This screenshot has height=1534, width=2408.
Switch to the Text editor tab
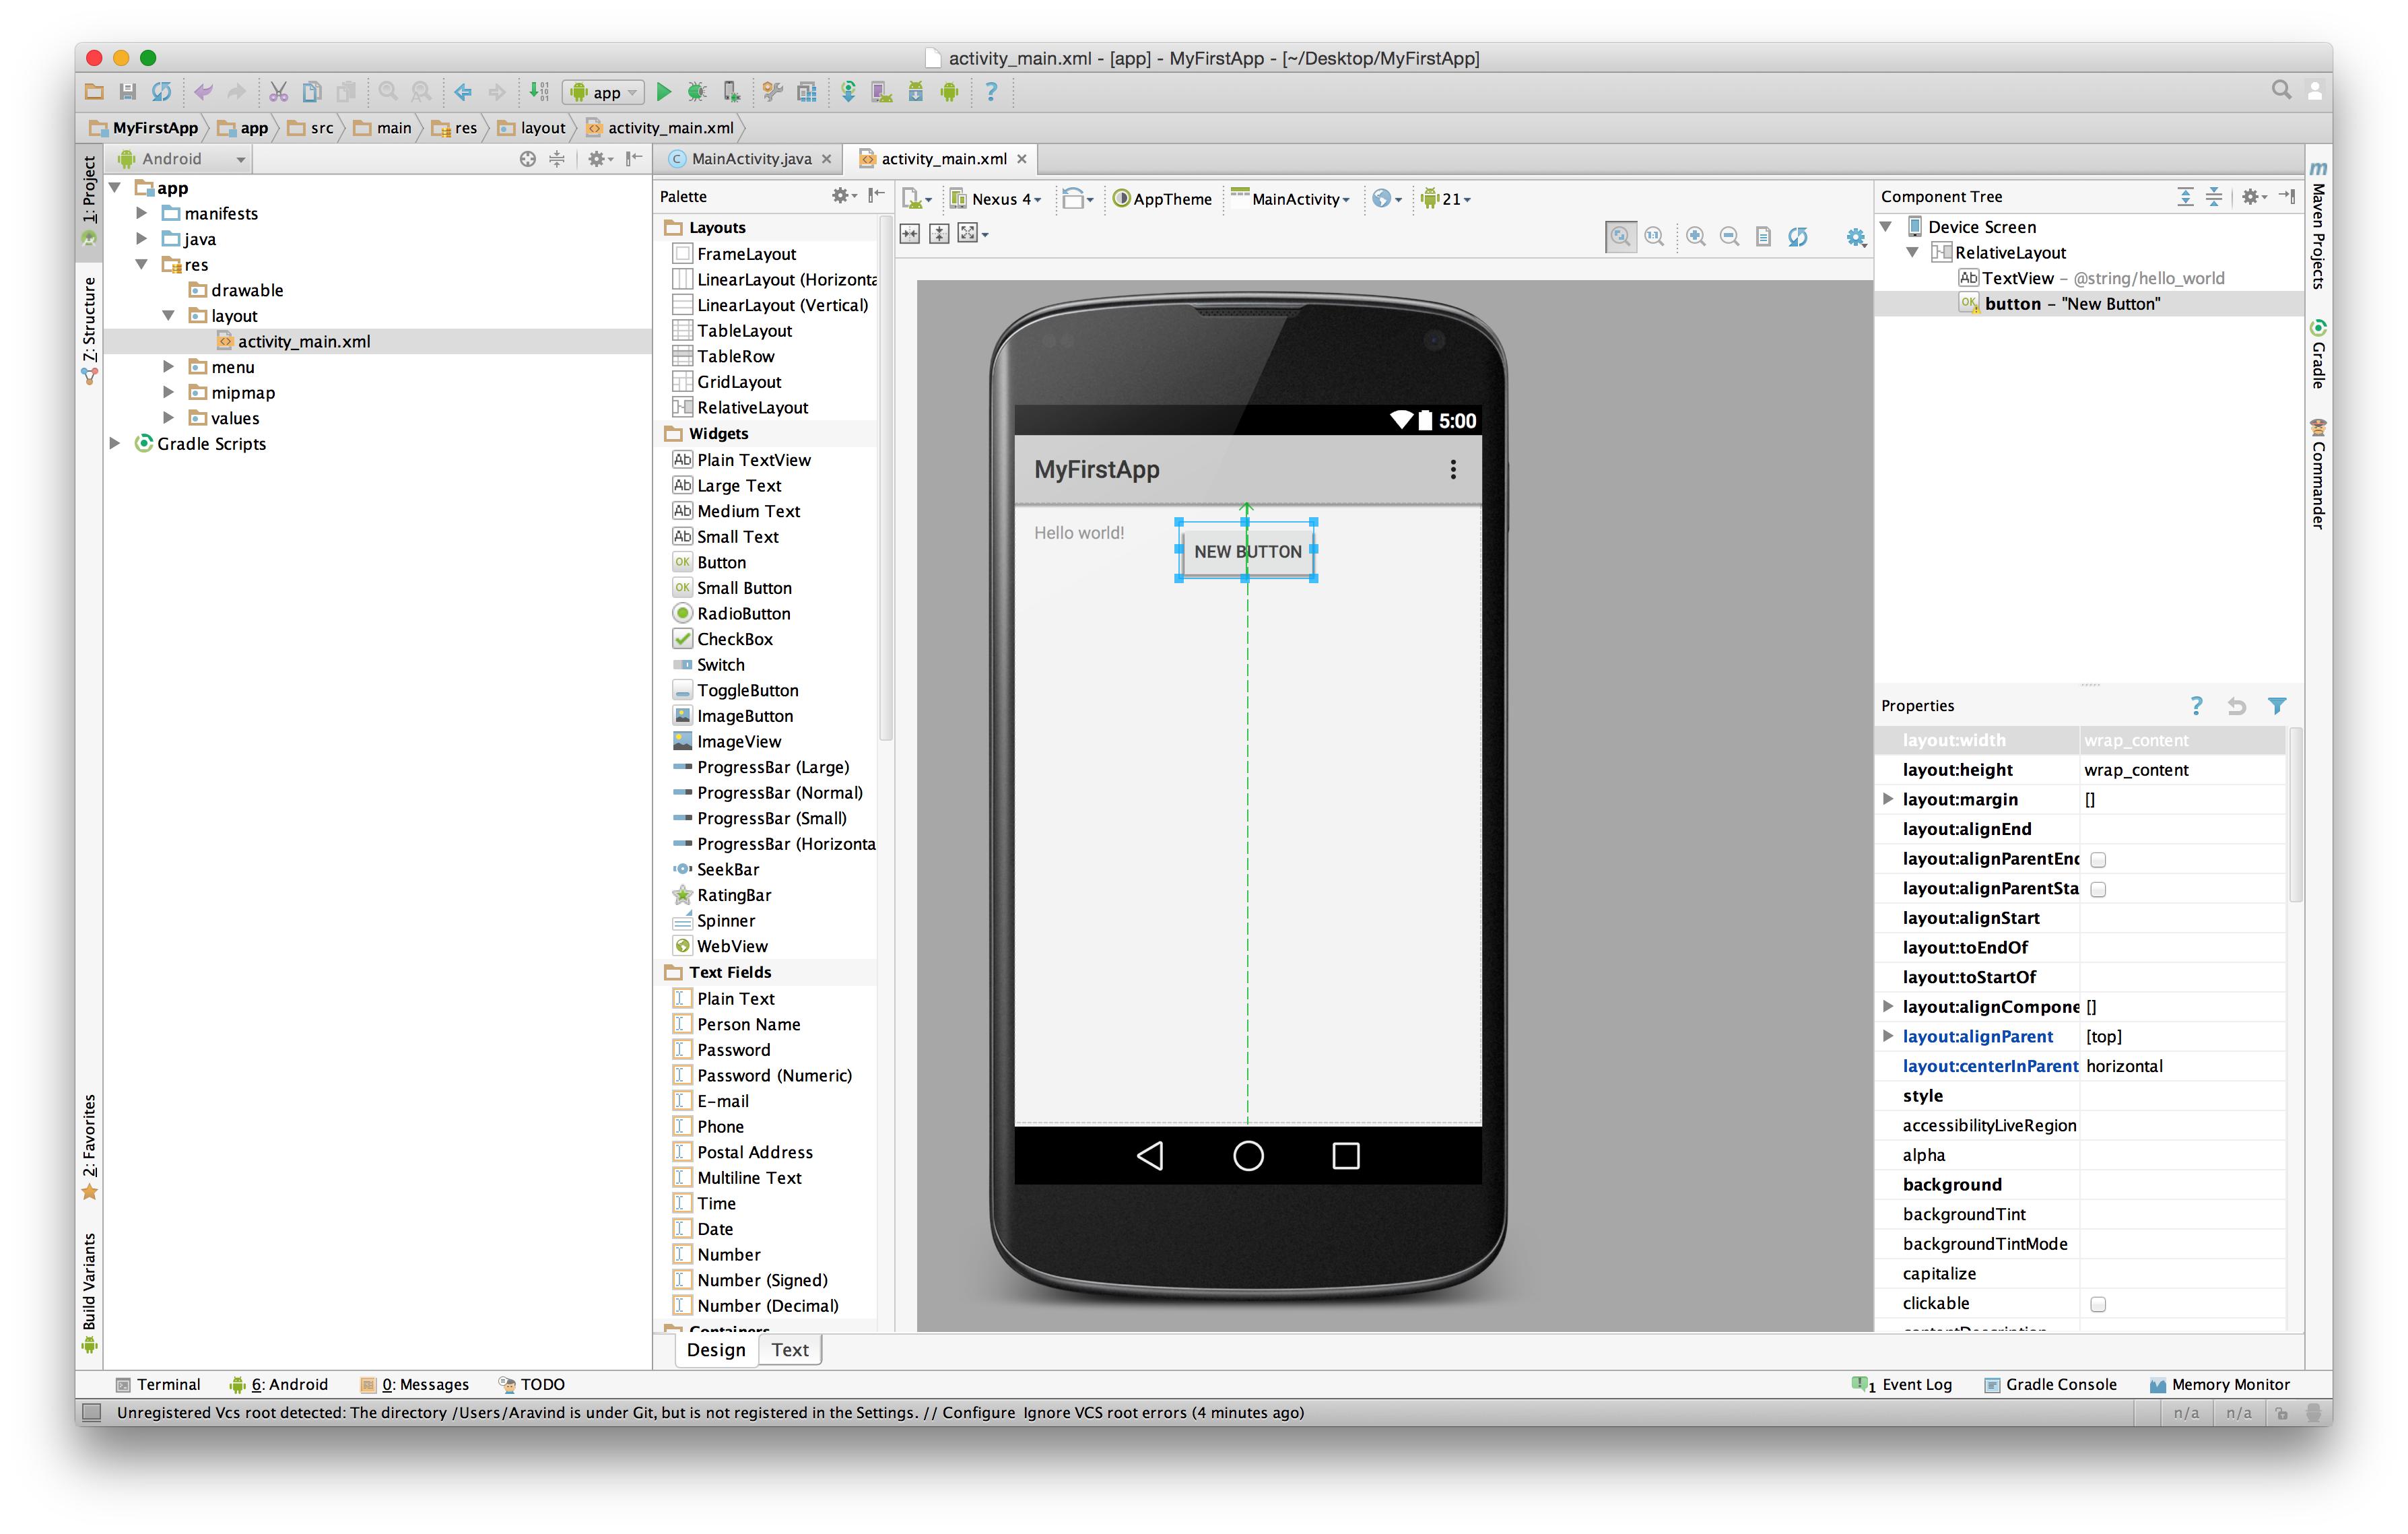click(789, 1350)
